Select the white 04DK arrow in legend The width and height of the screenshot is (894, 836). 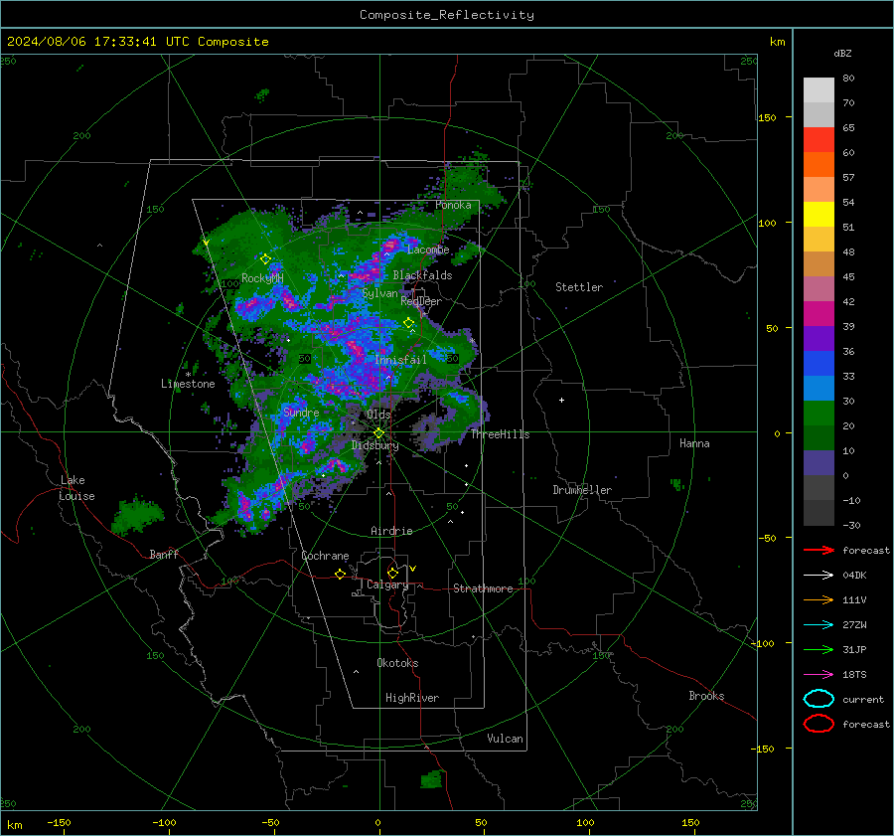click(819, 575)
